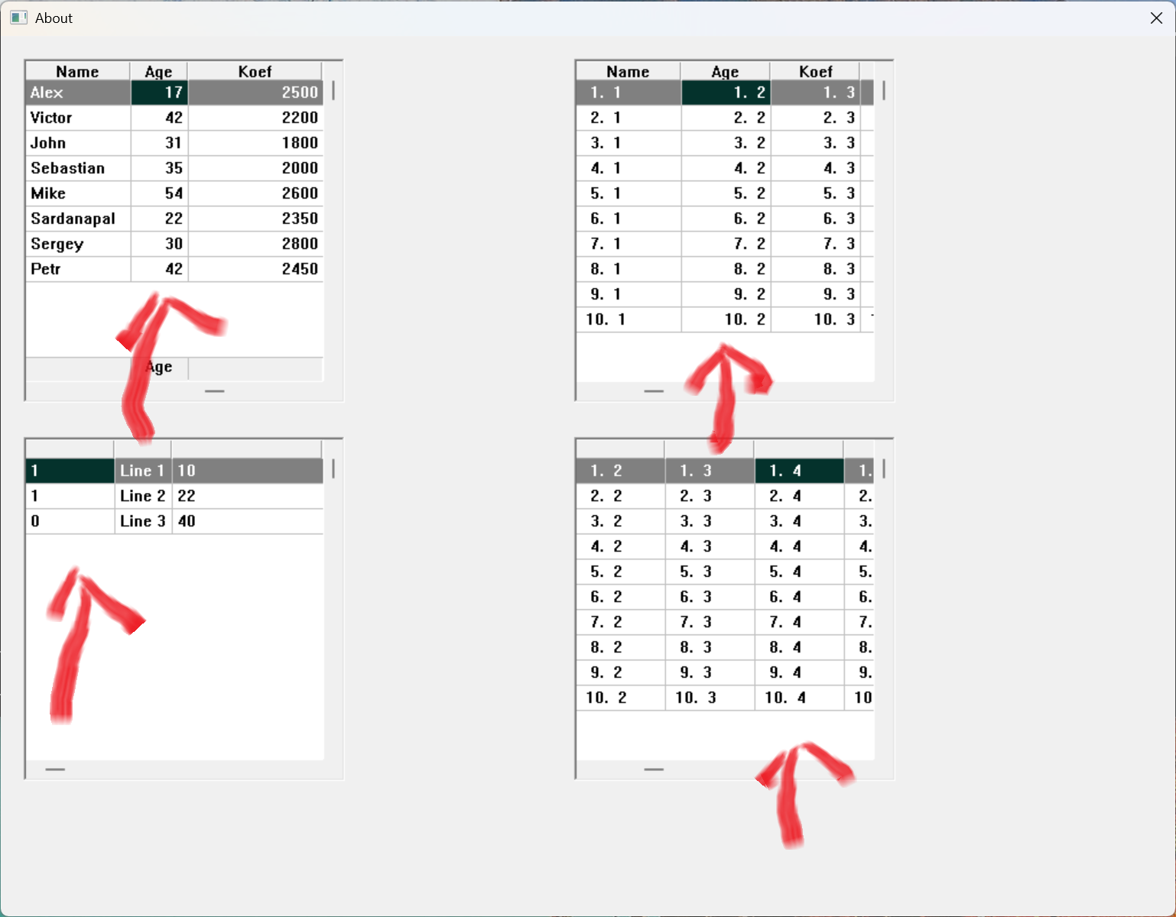Viewport: 1176px width, 917px height.
Task: Select Koef value 2800 in Sergey's row
Action: click(x=255, y=244)
